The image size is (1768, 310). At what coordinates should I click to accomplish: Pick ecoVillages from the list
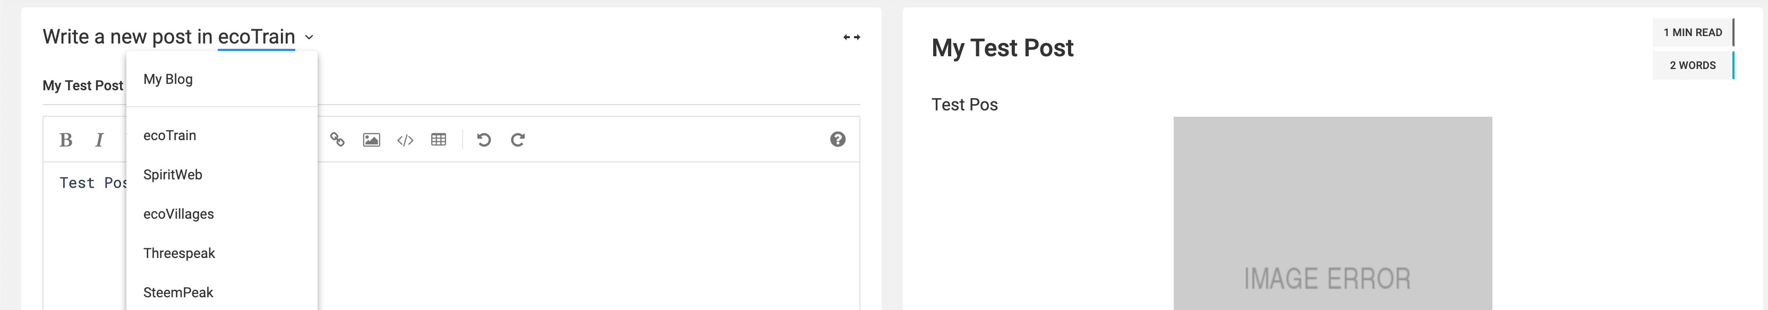pos(178,214)
